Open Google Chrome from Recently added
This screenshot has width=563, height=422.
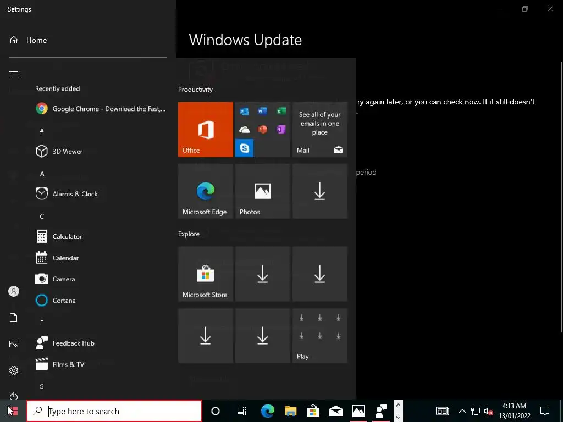[101, 109]
